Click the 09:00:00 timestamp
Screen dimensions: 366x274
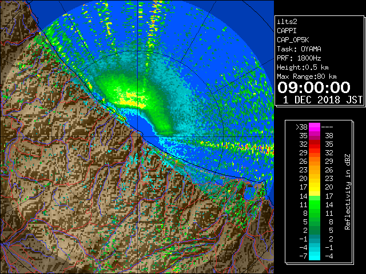[314, 87]
